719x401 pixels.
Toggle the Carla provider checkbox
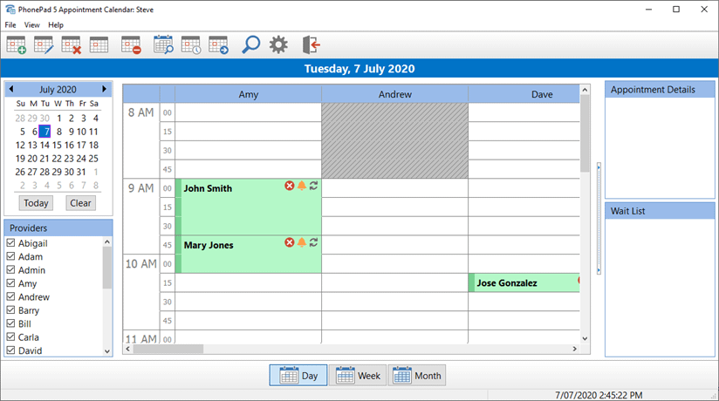click(x=11, y=336)
